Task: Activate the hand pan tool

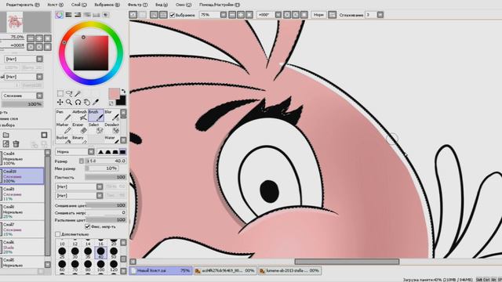Action: coord(87,103)
